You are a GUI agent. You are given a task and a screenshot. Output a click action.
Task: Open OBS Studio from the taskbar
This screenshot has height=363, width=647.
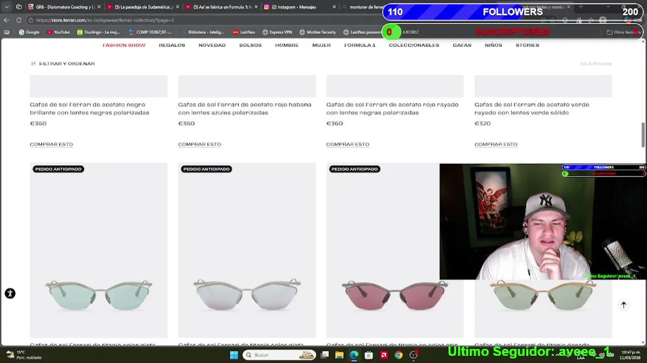413,355
